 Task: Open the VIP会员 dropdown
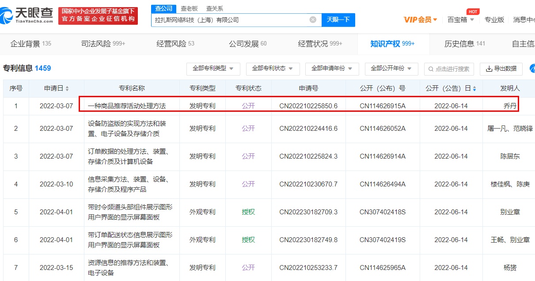coord(421,20)
